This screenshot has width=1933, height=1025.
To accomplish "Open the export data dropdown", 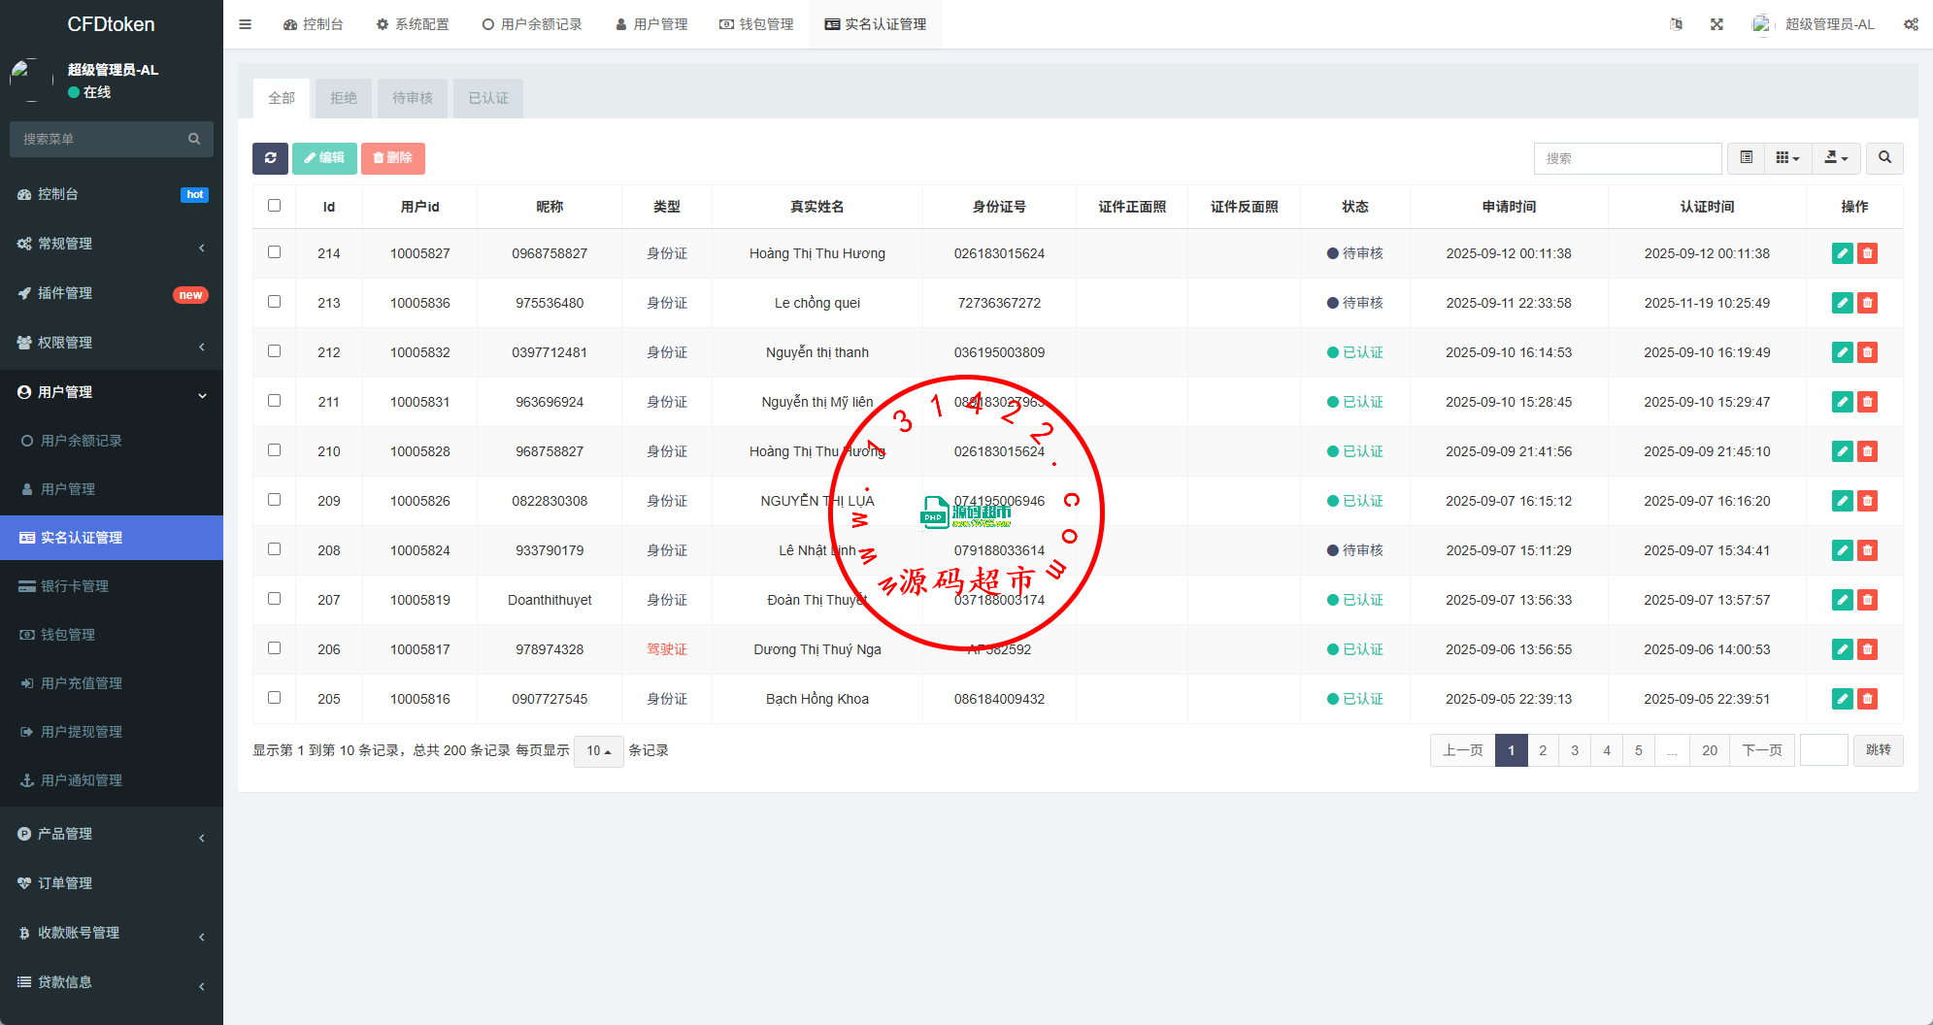I will 1835,158.
